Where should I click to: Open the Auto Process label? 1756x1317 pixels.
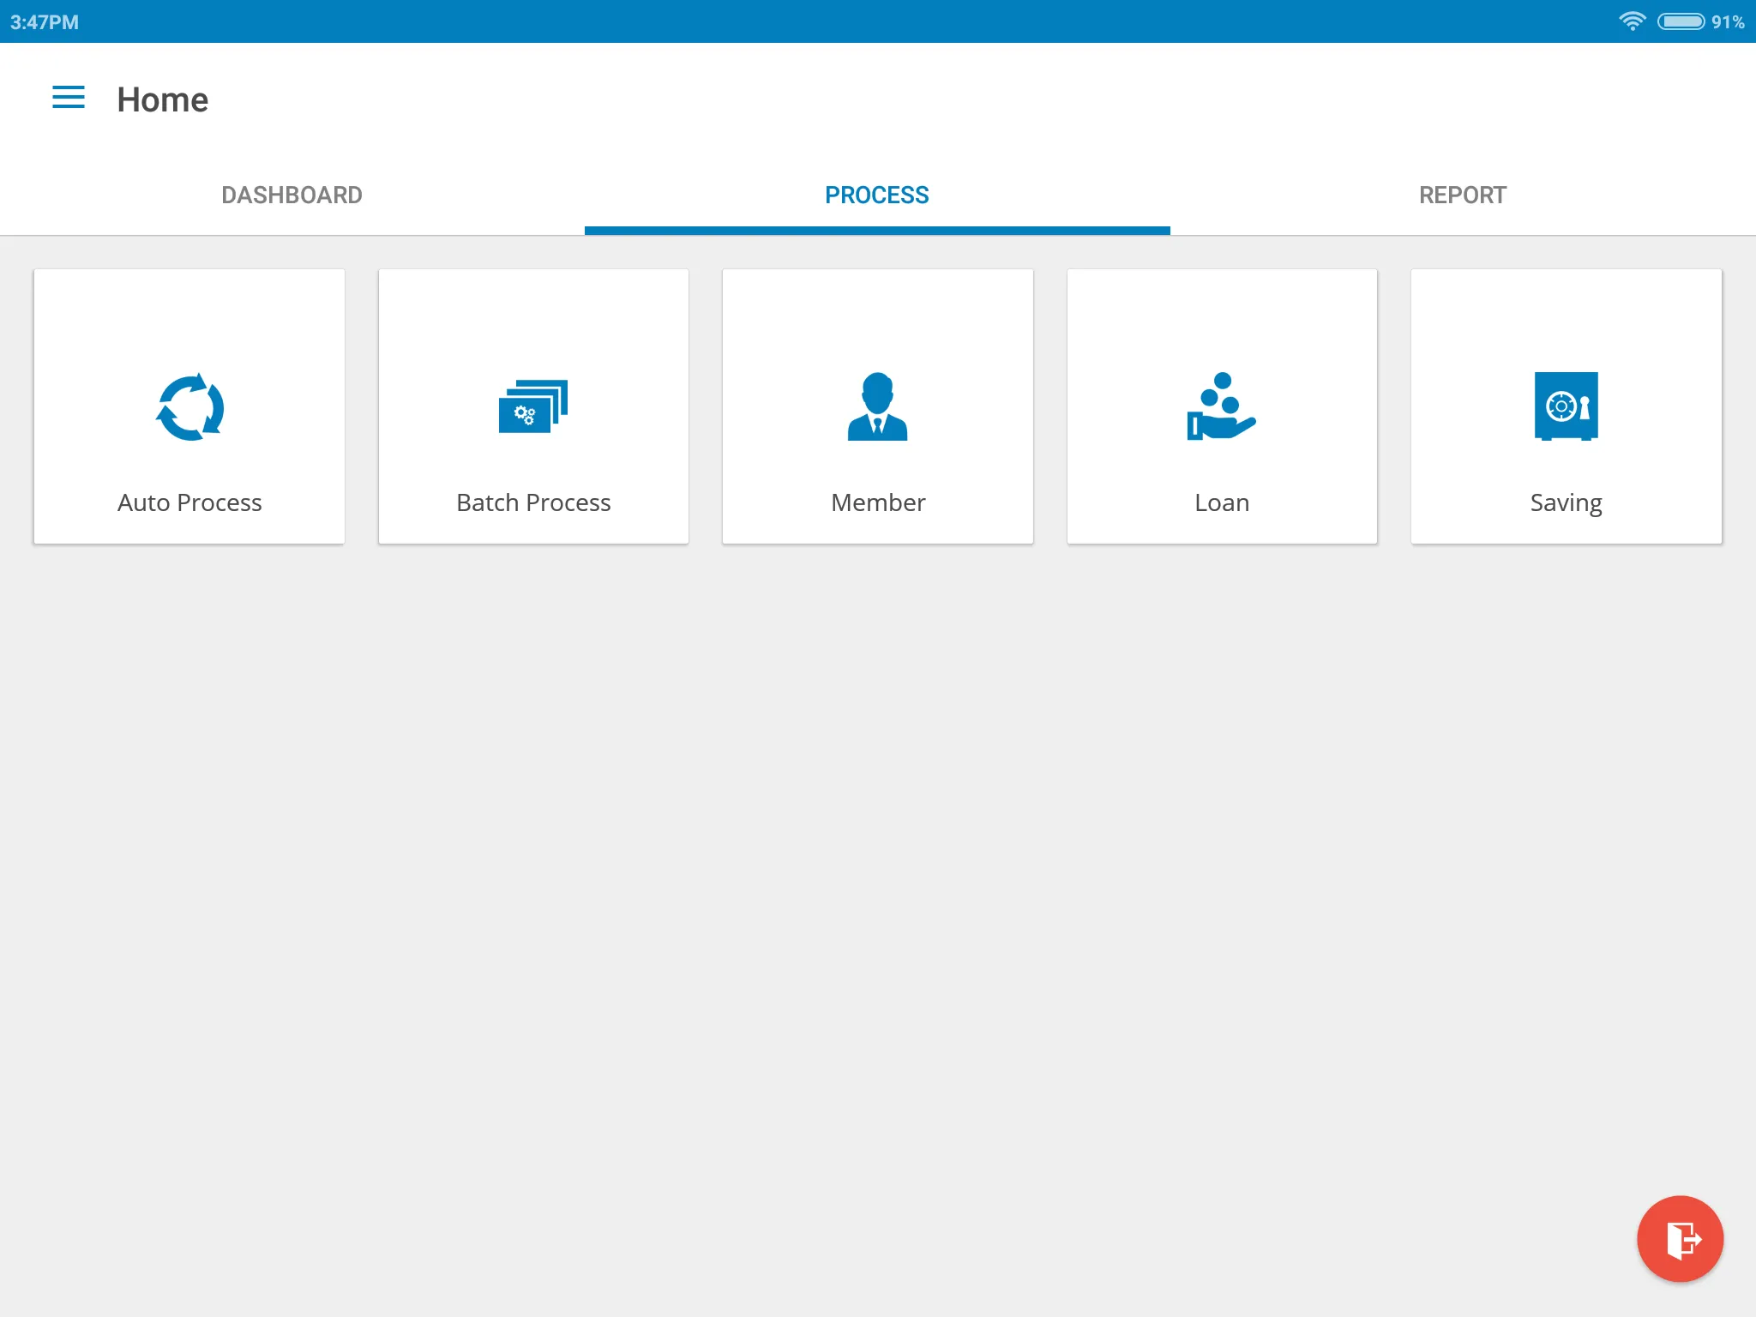pos(189,502)
